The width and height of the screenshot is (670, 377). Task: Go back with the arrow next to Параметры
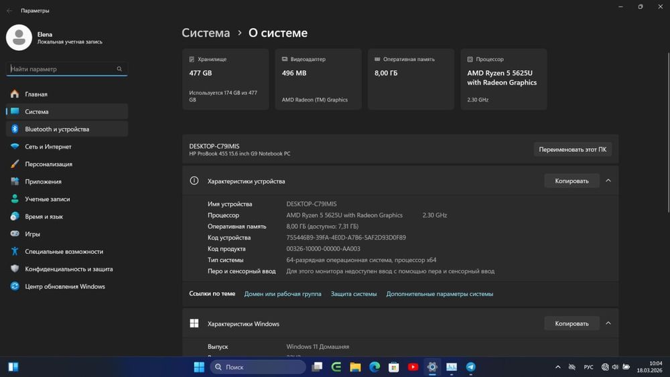coord(9,11)
